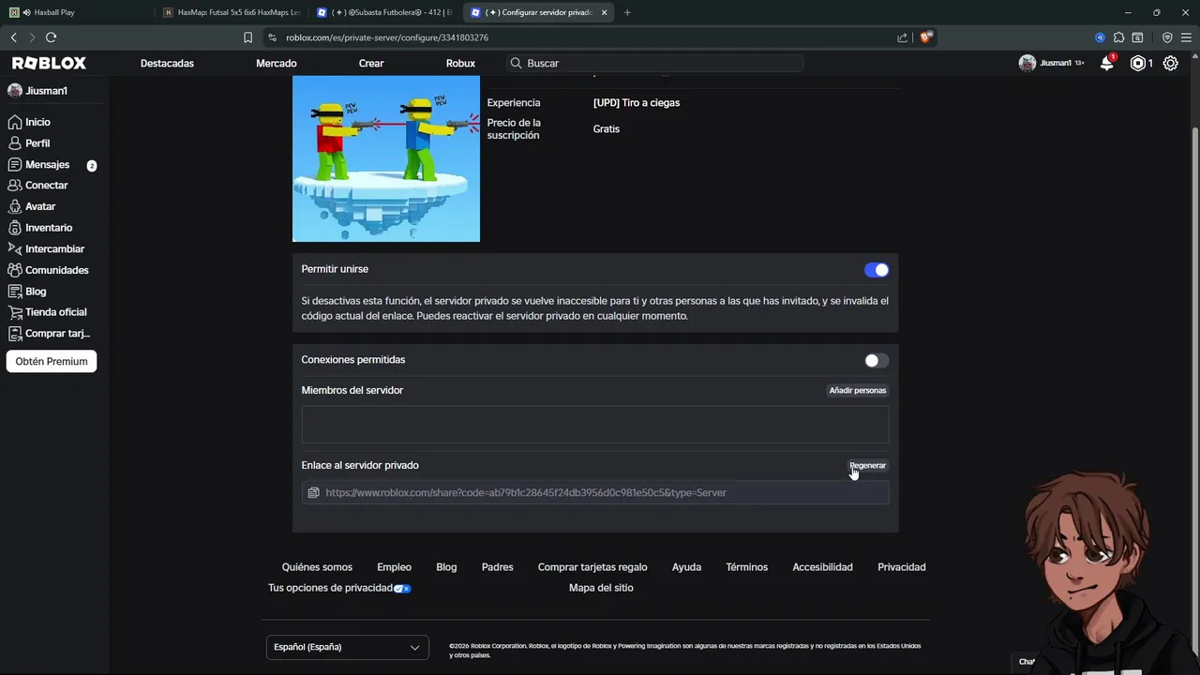Open the Blog footer link

[x=446, y=567]
